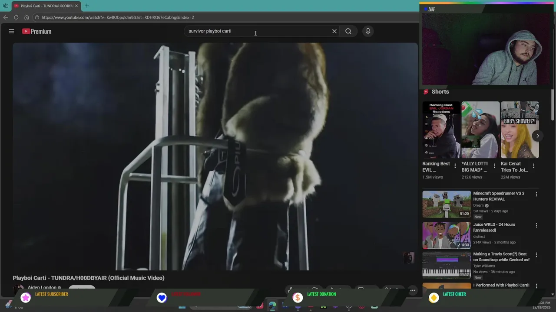
Task: Run search with magnifier button
Action: [x=348, y=31]
